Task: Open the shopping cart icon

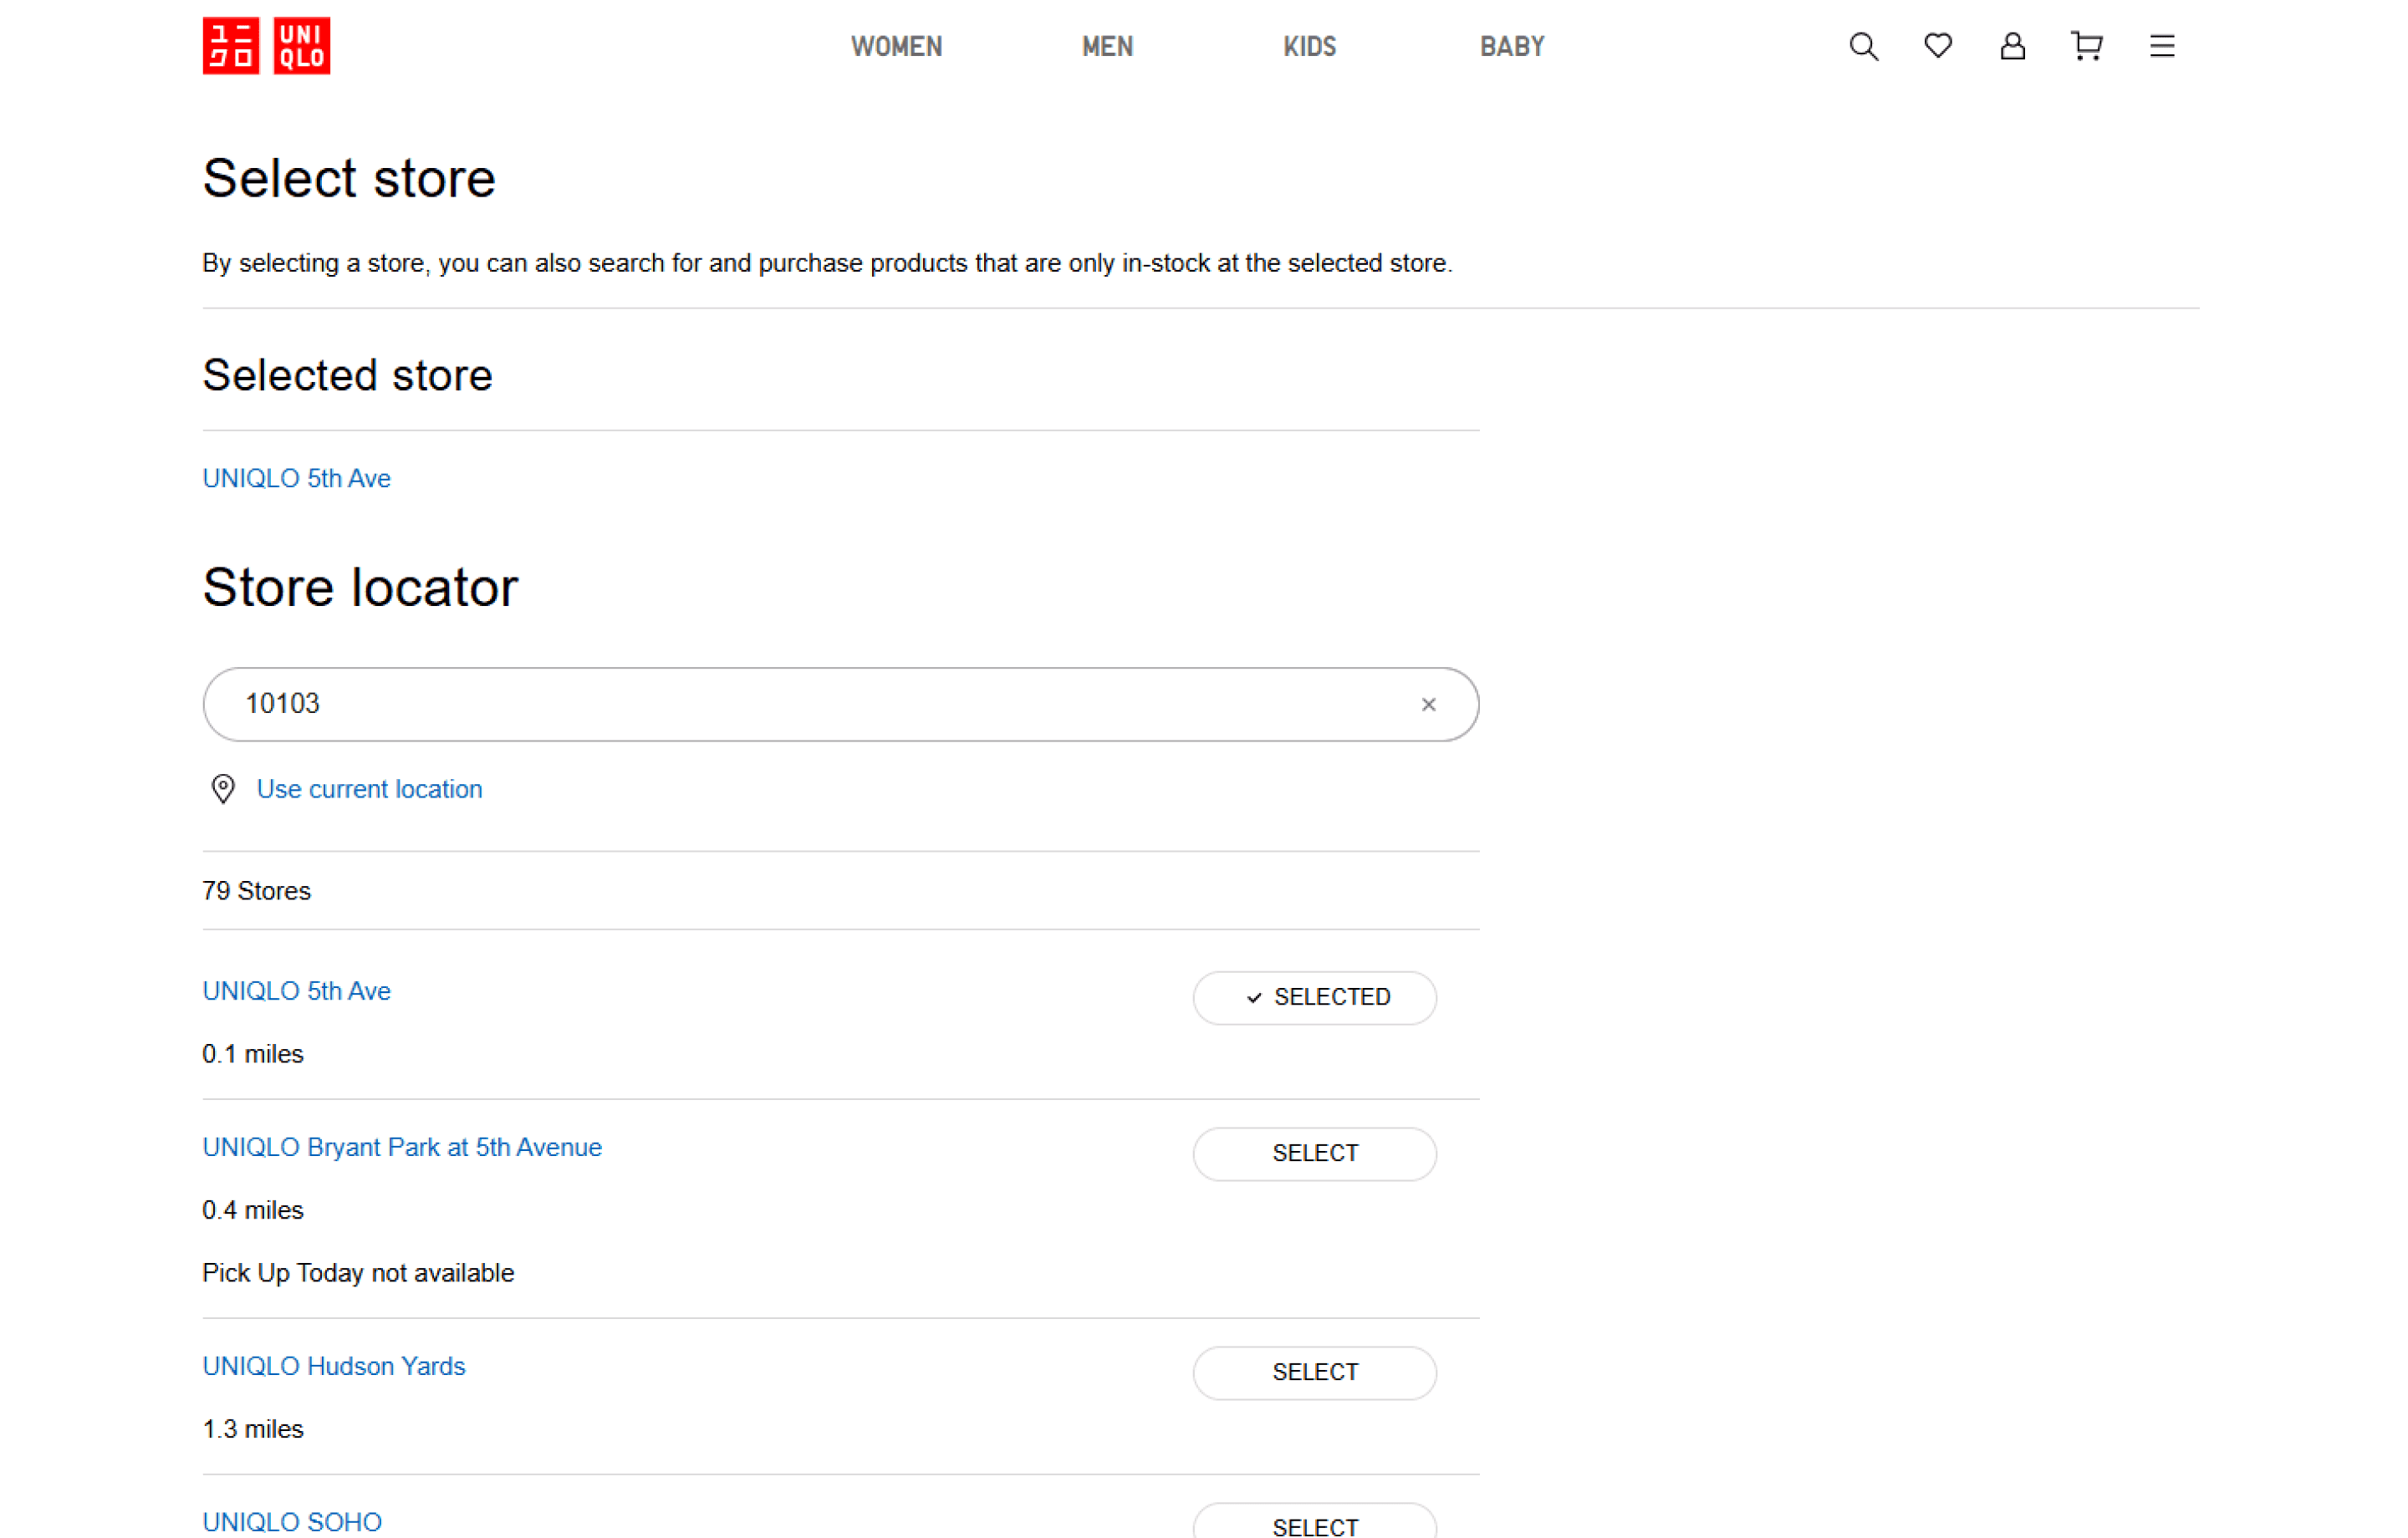Action: click(x=2087, y=46)
